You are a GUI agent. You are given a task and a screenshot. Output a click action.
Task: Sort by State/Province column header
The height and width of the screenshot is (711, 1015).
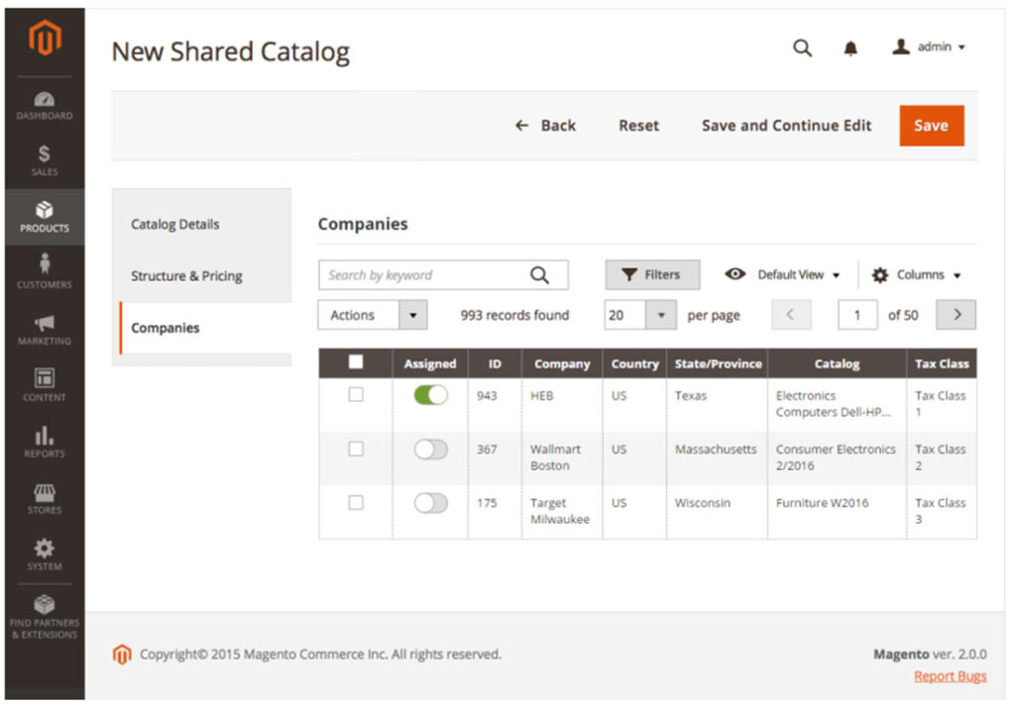[718, 363]
